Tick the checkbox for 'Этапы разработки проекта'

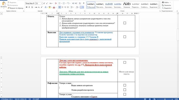125,90
